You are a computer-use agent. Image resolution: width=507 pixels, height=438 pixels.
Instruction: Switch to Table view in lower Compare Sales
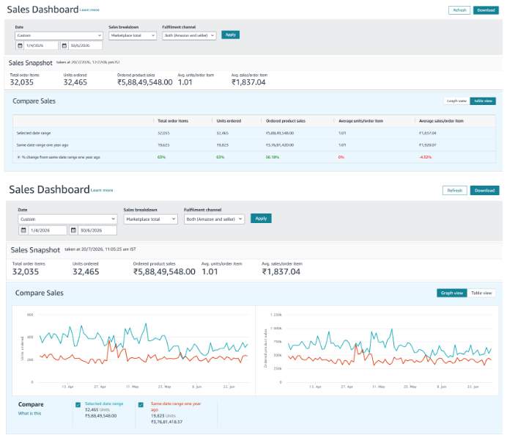coord(481,293)
